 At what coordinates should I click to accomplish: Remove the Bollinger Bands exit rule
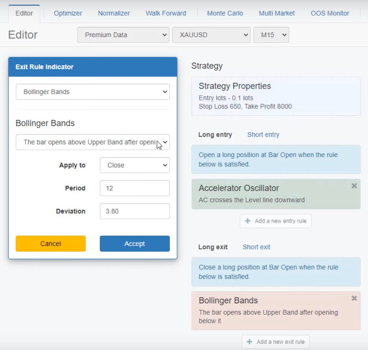point(354,298)
